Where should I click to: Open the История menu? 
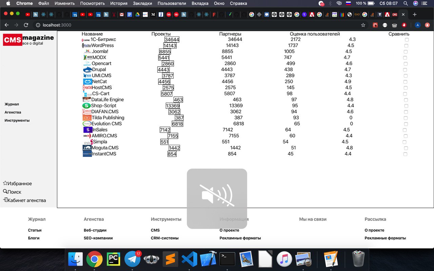click(x=119, y=3)
